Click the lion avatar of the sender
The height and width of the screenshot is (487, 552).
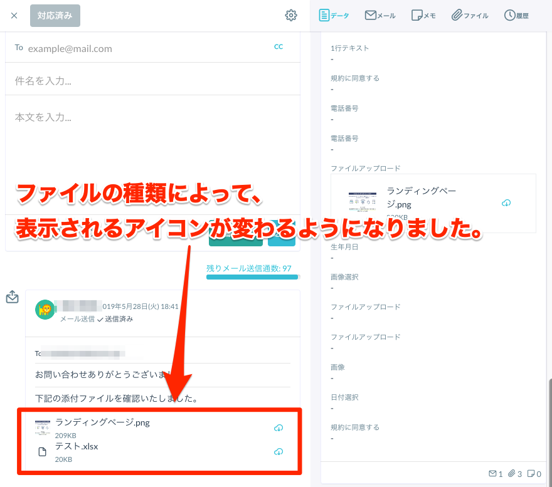[x=45, y=310]
